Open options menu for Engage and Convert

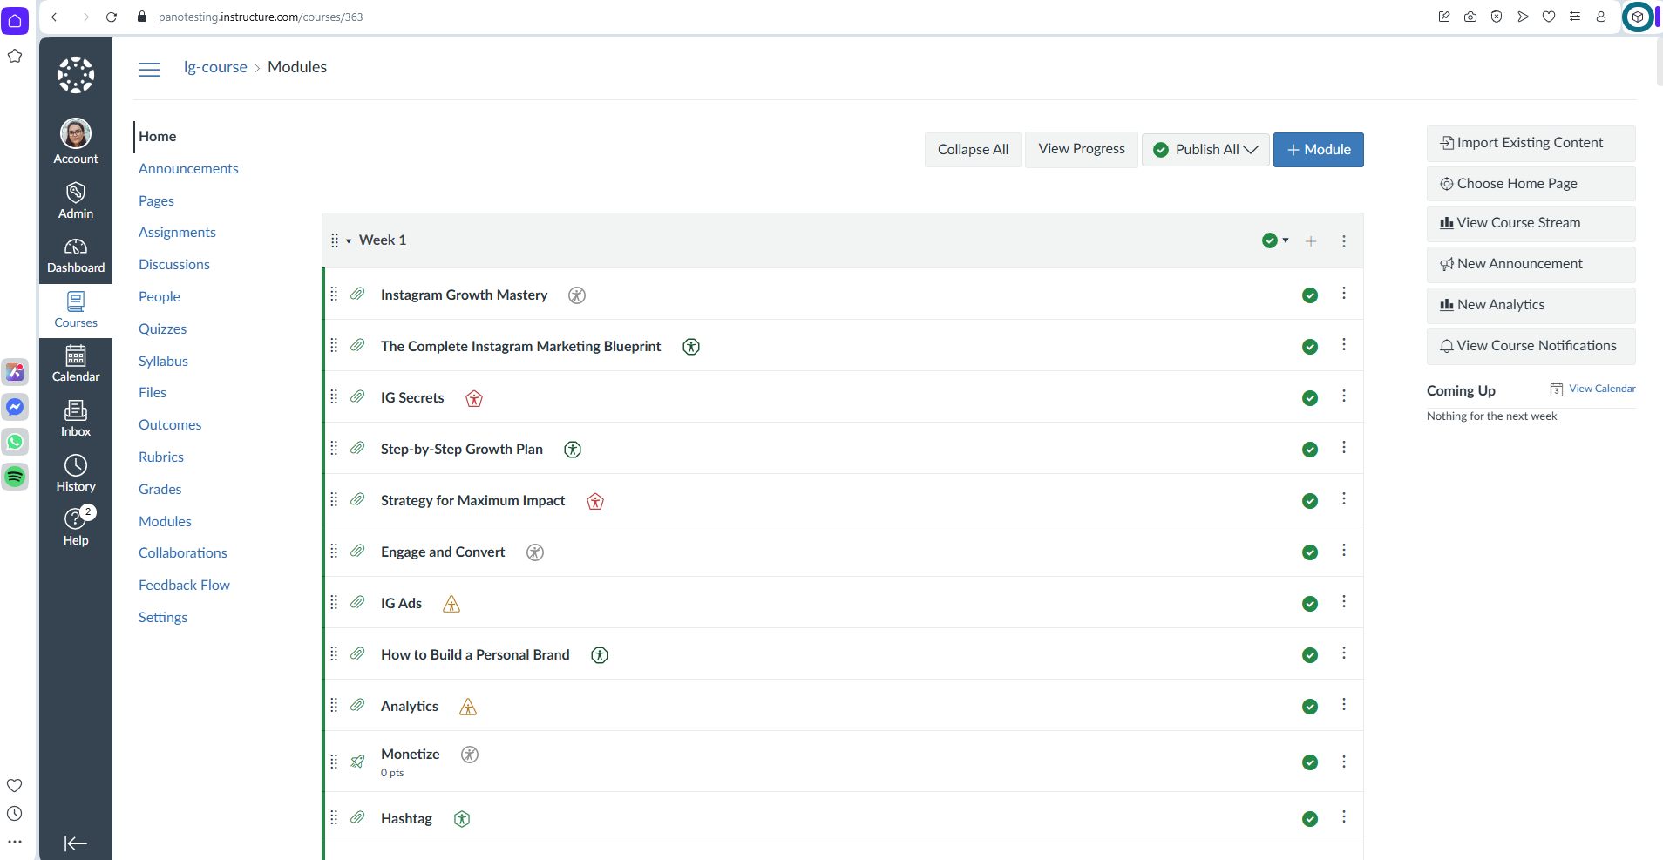[1344, 551]
